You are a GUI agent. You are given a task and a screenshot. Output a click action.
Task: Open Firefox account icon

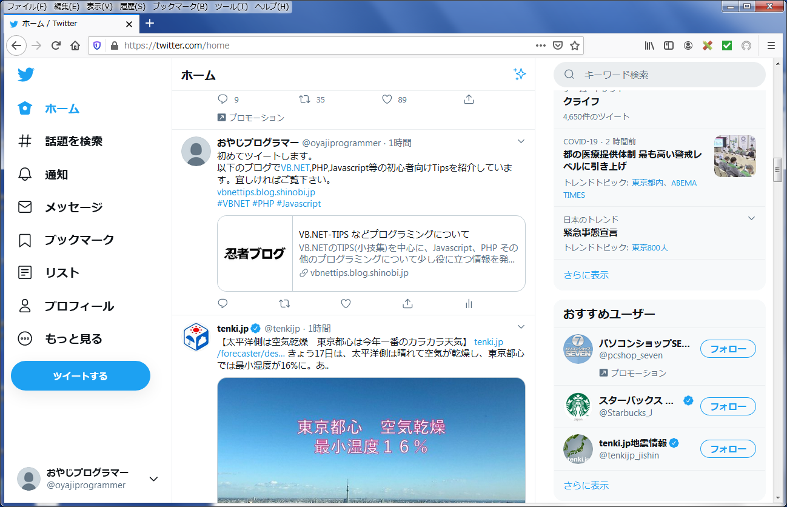coord(688,45)
